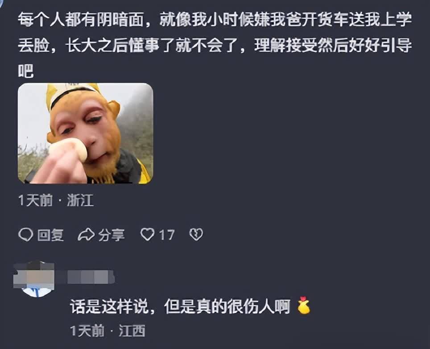Screen dimensions: 430x349
Task: Dislike the comment with the broken heart icon
Action: tap(196, 235)
